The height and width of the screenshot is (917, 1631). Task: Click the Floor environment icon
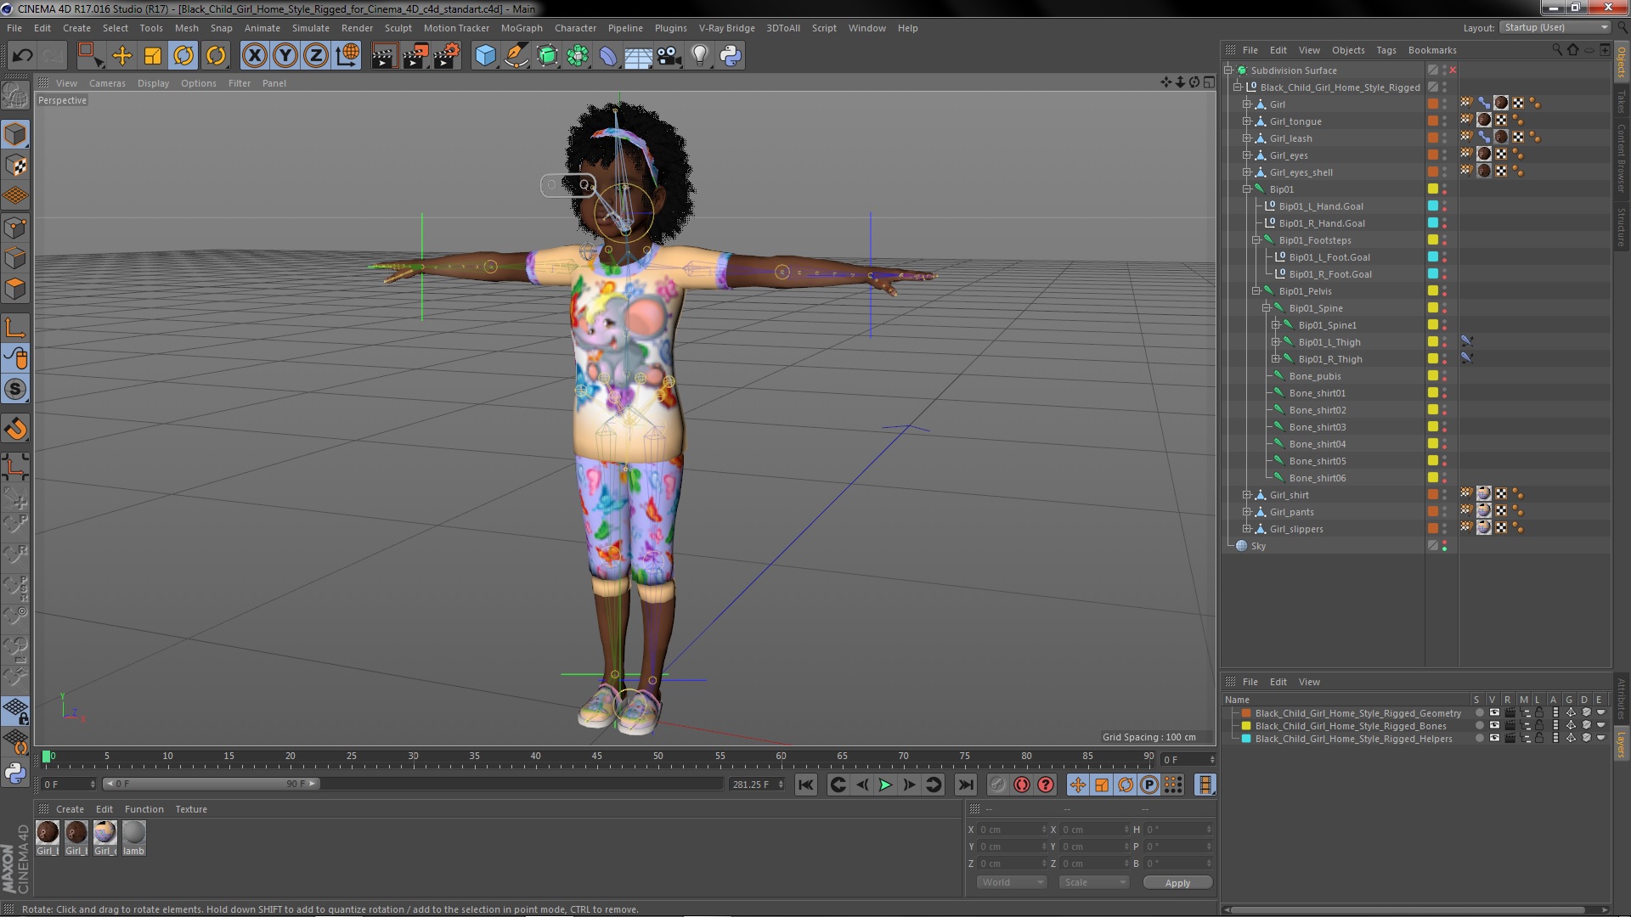(x=638, y=56)
